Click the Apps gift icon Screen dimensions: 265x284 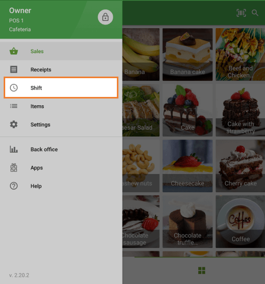click(x=14, y=168)
